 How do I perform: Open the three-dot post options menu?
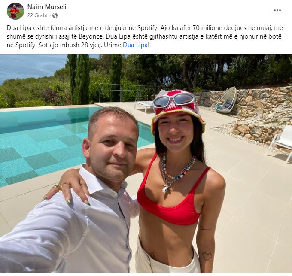coord(277,10)
